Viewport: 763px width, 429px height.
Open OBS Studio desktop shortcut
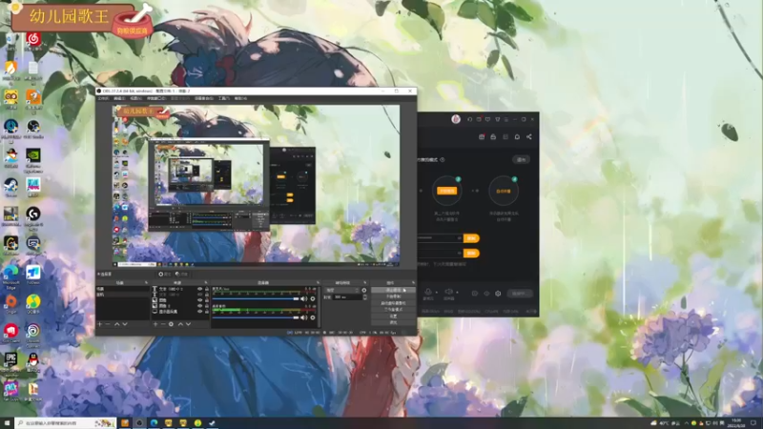click(33, 129)
